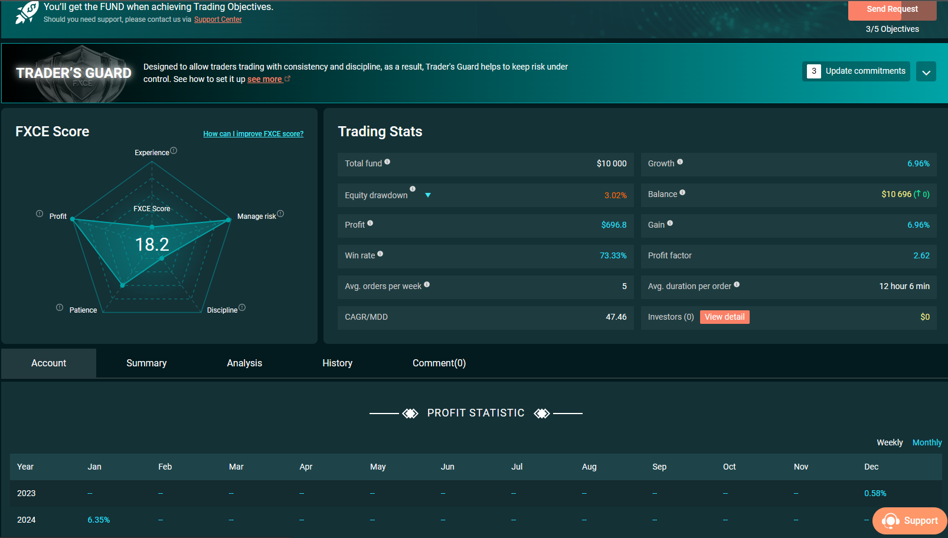Screen dimensions: 948x538
Task: Open the Summary tab
Action: click(x=146, y=363)
